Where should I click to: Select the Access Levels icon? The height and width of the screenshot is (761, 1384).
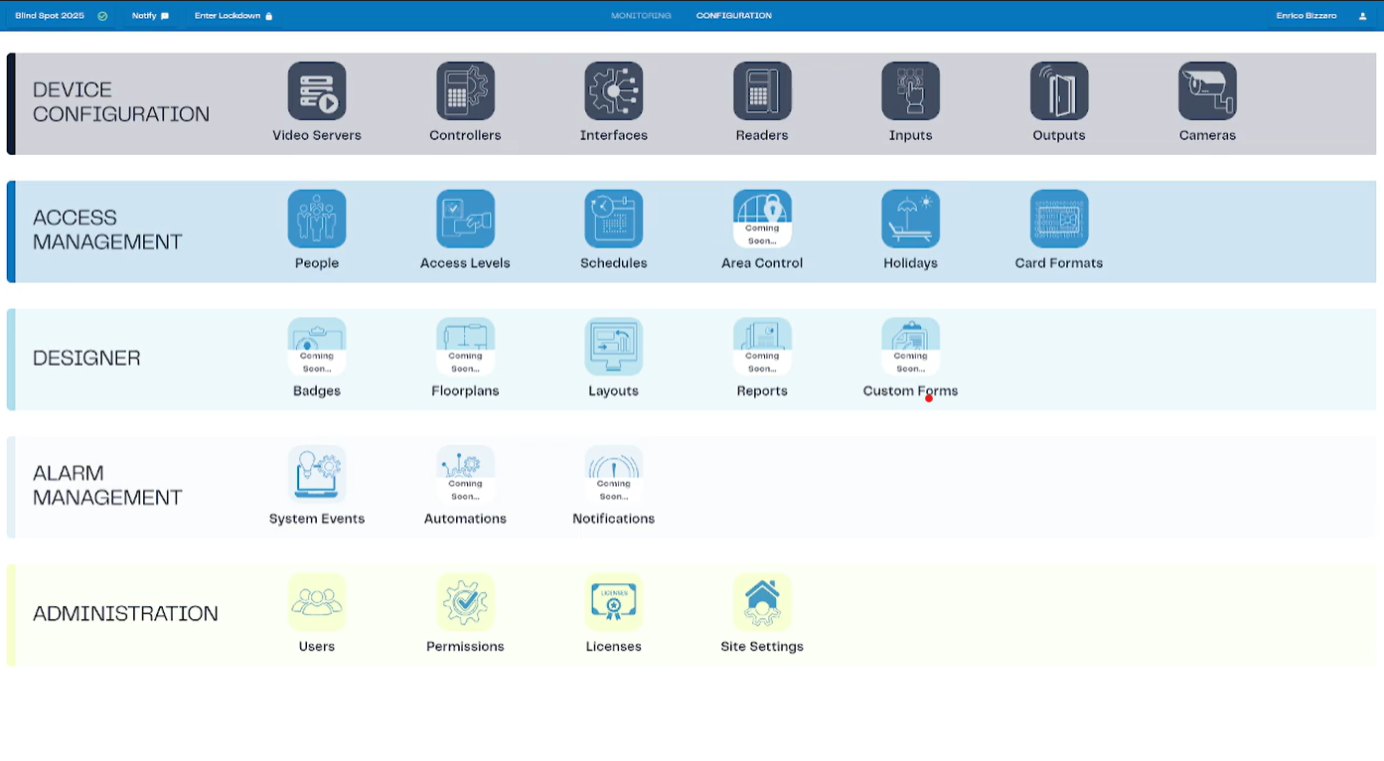pos(464,218)
